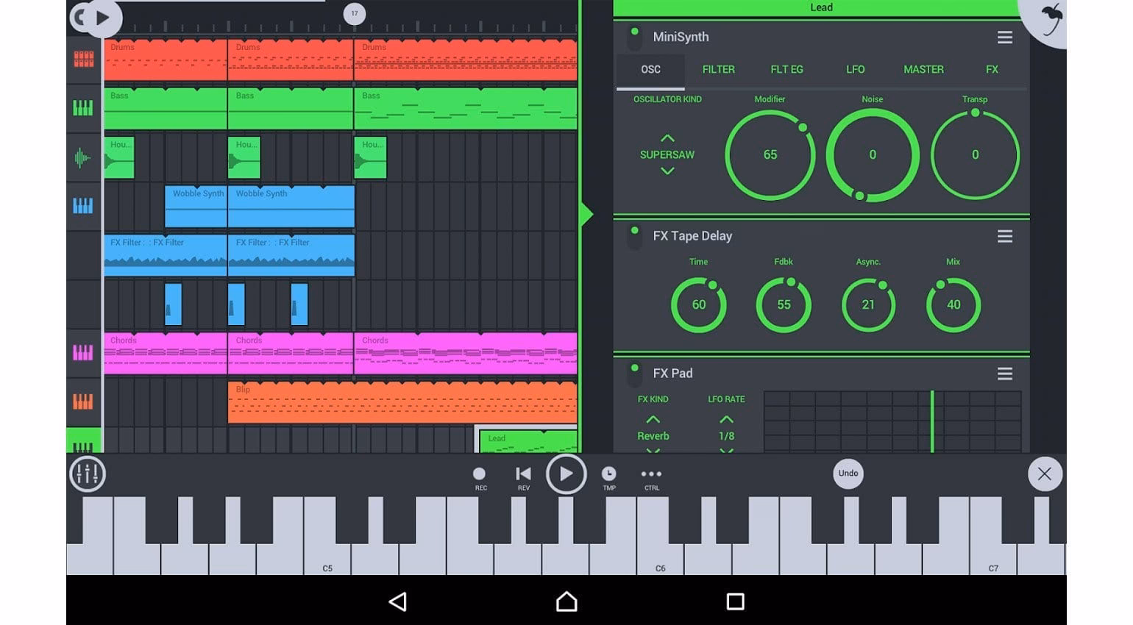Click the SUPERSAW oscillator down chevron

coord(667,171)
